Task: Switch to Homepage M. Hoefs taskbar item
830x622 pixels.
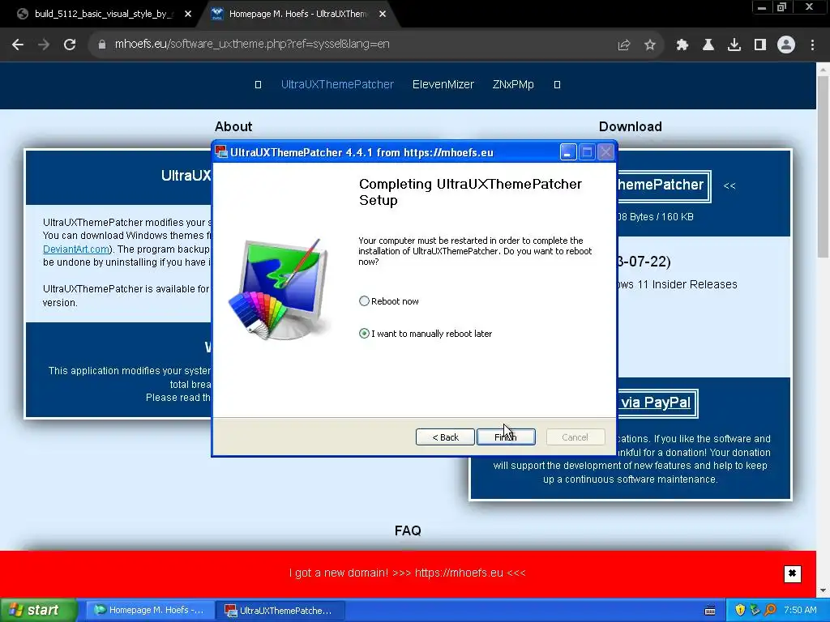Action: click(149, 610)
